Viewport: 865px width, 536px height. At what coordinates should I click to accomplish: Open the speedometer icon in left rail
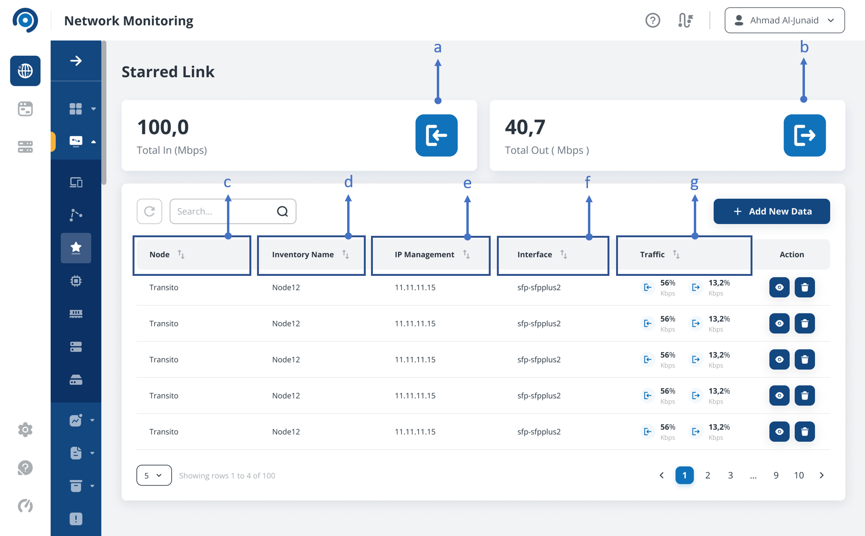[x=25, y=506]
